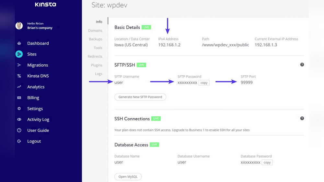Viewport: 324px width, 182px height.
Task: Click the Site: wpdev heading
Action: [109, 5]
